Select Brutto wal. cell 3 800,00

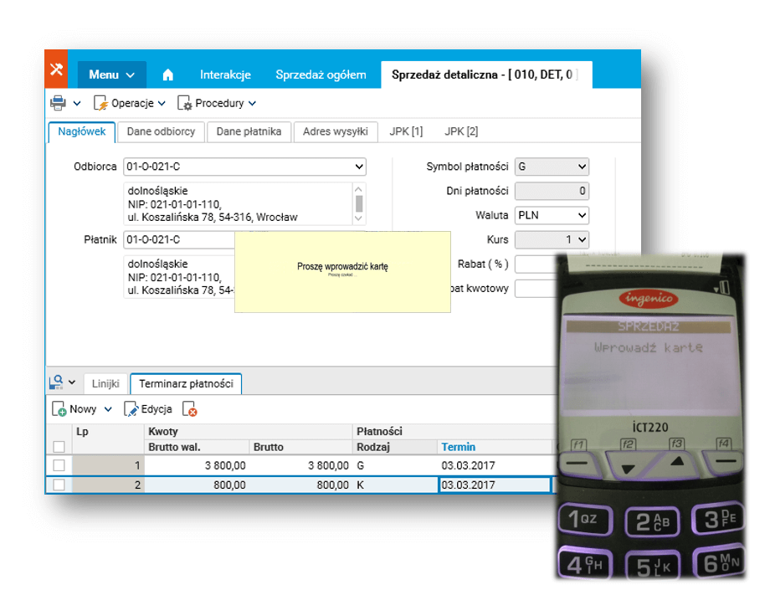(197, 464)
